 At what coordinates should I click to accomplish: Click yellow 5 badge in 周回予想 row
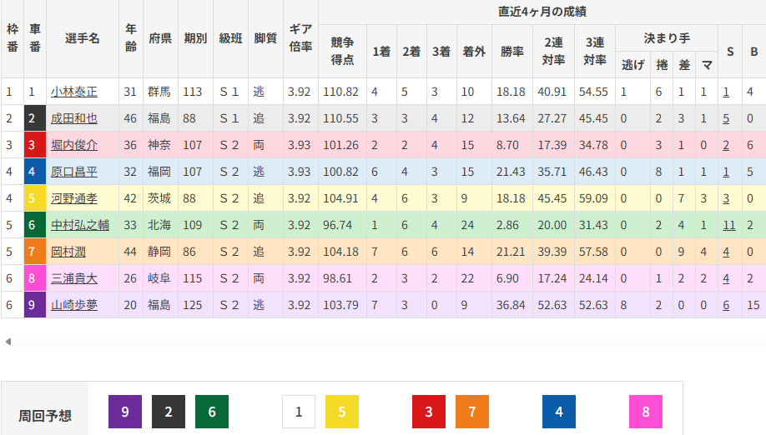(342, 412)
